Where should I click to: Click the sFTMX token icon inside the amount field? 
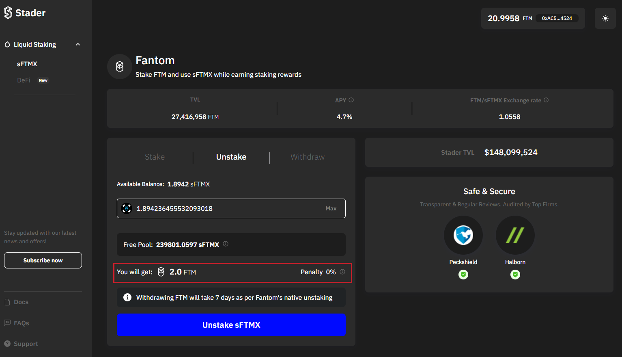point(126,208)
